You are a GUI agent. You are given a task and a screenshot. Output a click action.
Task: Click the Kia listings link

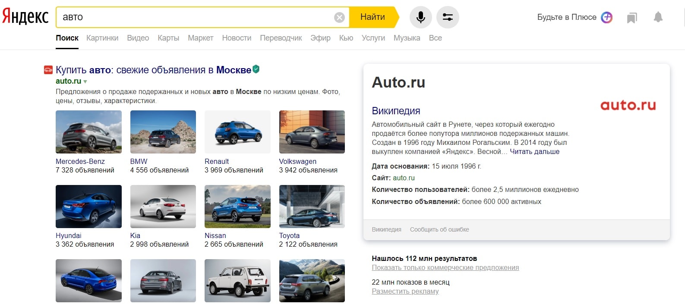pyautogui.click(x=135, y=235)
